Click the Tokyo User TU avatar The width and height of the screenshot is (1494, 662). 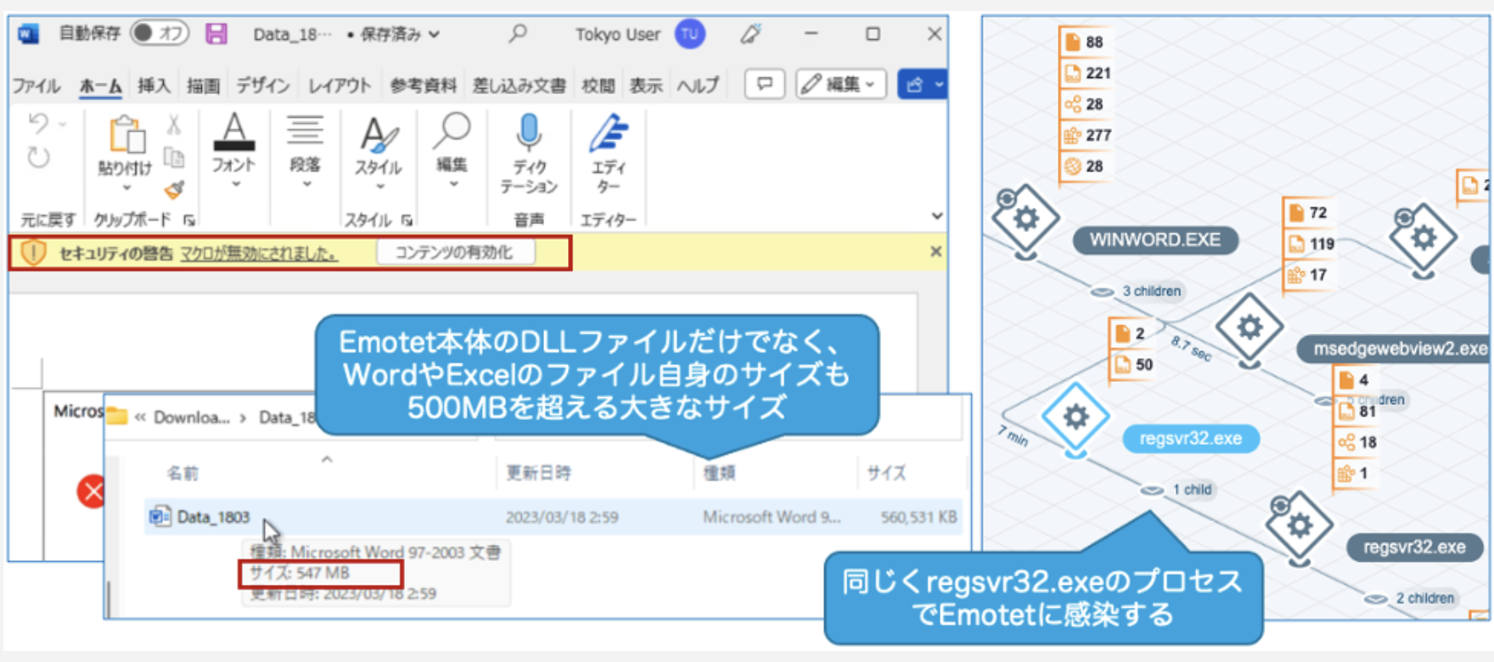click(x=689, y=34)
